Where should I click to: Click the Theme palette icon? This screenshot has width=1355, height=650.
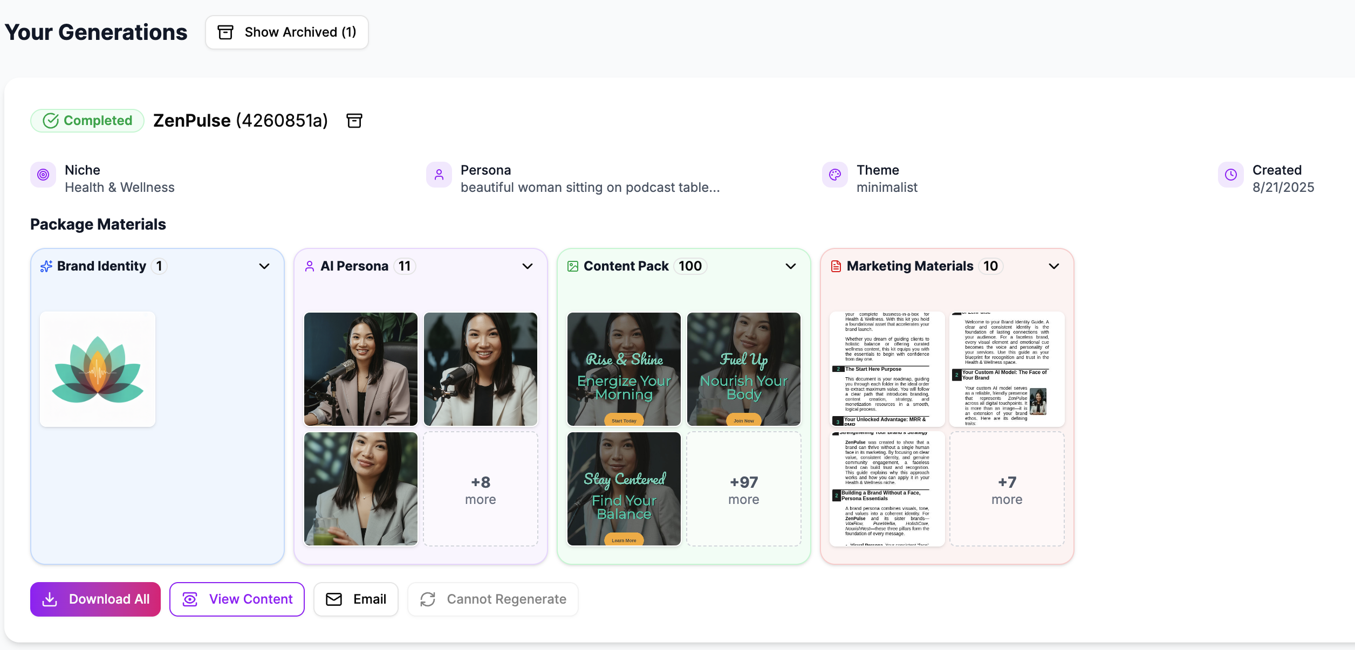click(835, 175)
